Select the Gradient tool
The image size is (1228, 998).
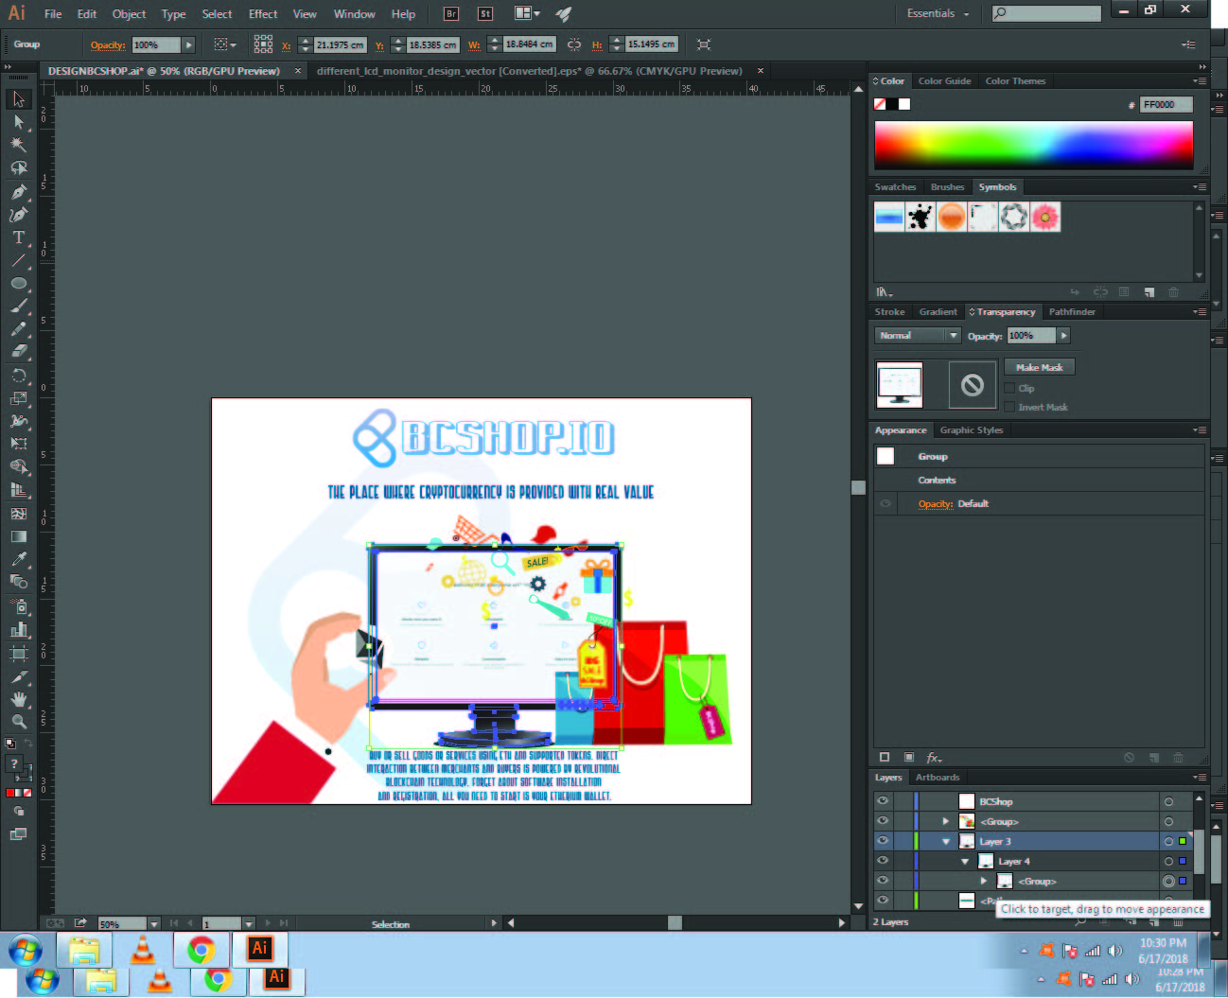[x=19, y=536]
